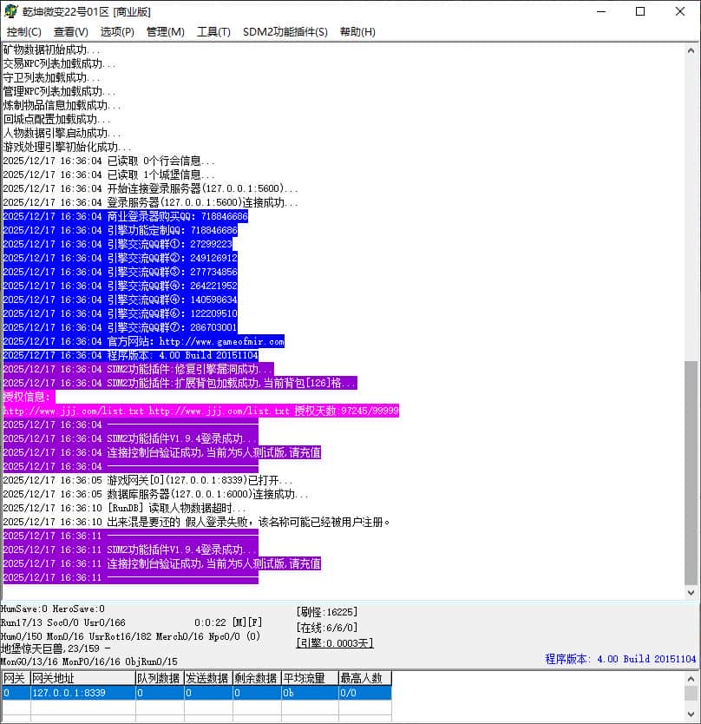The image size is (701, 724).
Task: Click log line 数据库服务器(127.0.0.1:6000)连接成功
Action: (x=155, y=494)
